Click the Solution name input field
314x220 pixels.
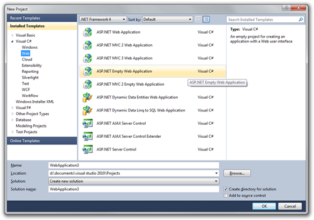(x=133, y=189)
